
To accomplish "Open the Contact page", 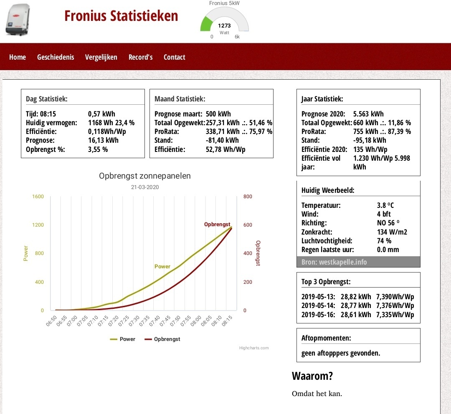I will click(174, 57).
